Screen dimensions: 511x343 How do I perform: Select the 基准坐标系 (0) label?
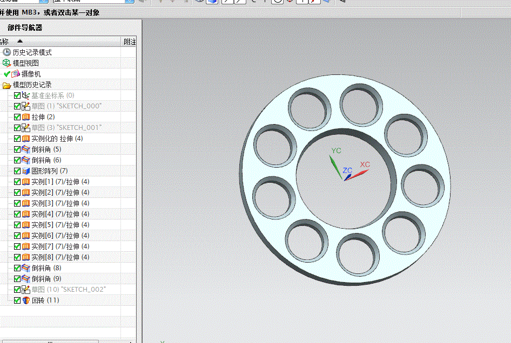[x=53, y=95]
